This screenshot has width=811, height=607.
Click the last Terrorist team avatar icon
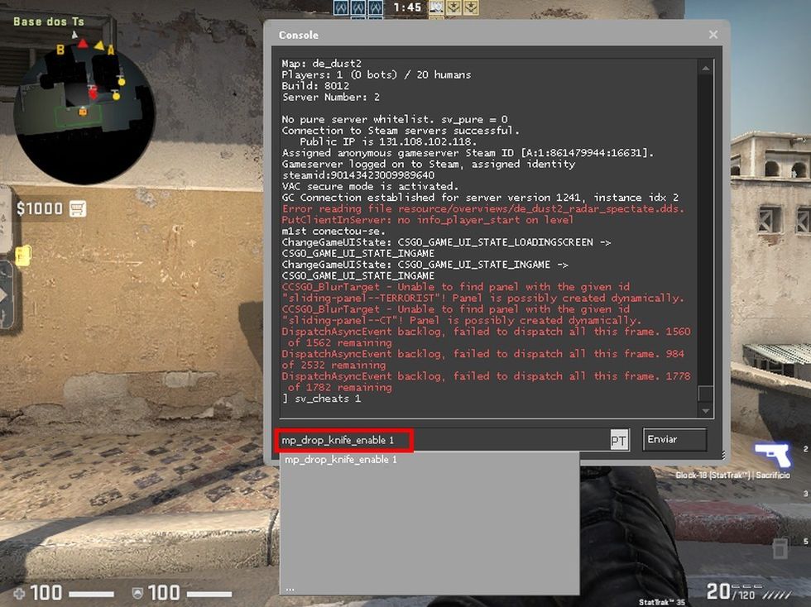click(x=471, y=7)
